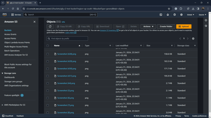The height and width of the screenshot is (118, 211).
Task: Sort by Storage class column arrow
Action: [x=195, y=46]
